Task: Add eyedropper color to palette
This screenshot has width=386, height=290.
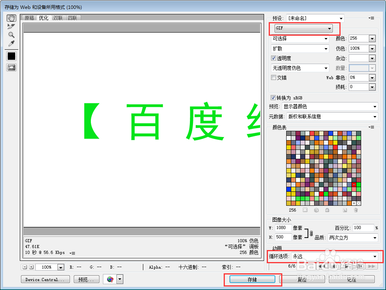Action: click(345, 210)
